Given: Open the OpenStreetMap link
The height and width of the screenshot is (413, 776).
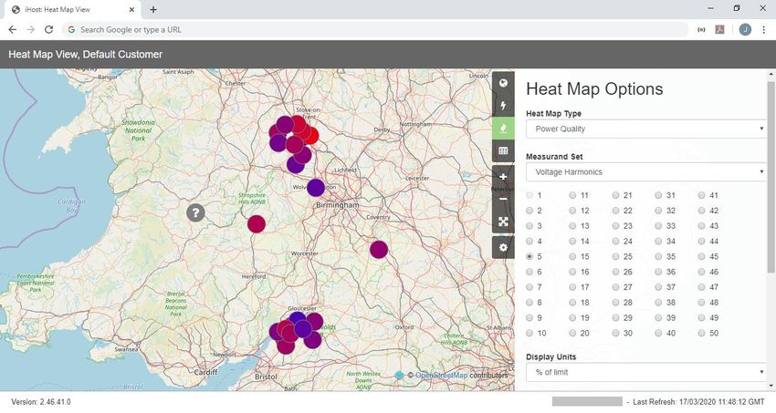Looking at the screenshot, I should tap(441, 376).
